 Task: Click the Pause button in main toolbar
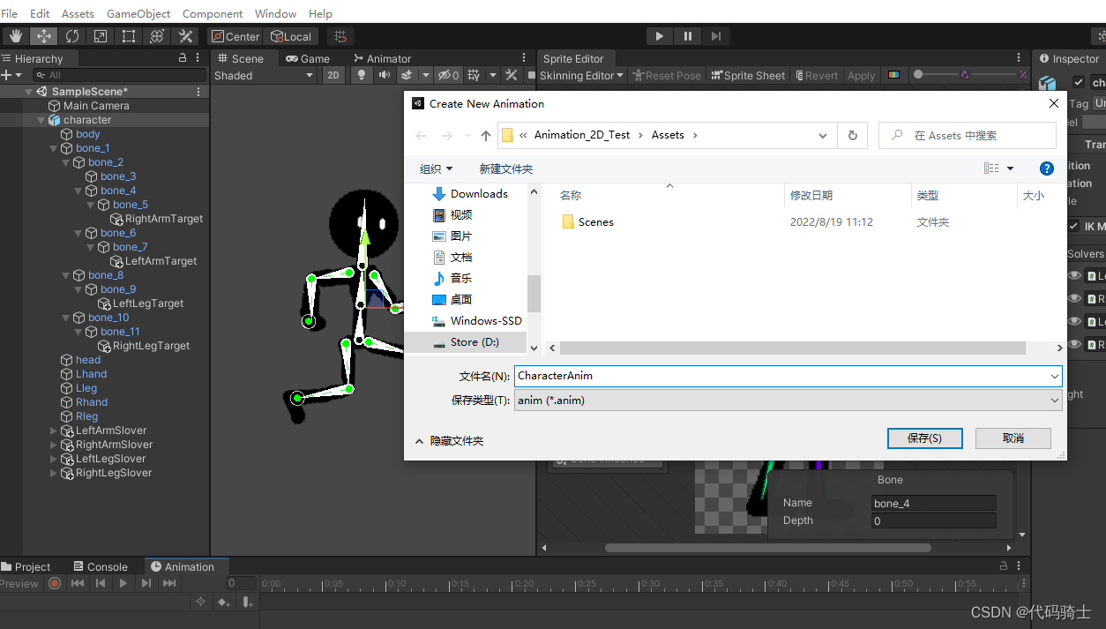(687, 36)
